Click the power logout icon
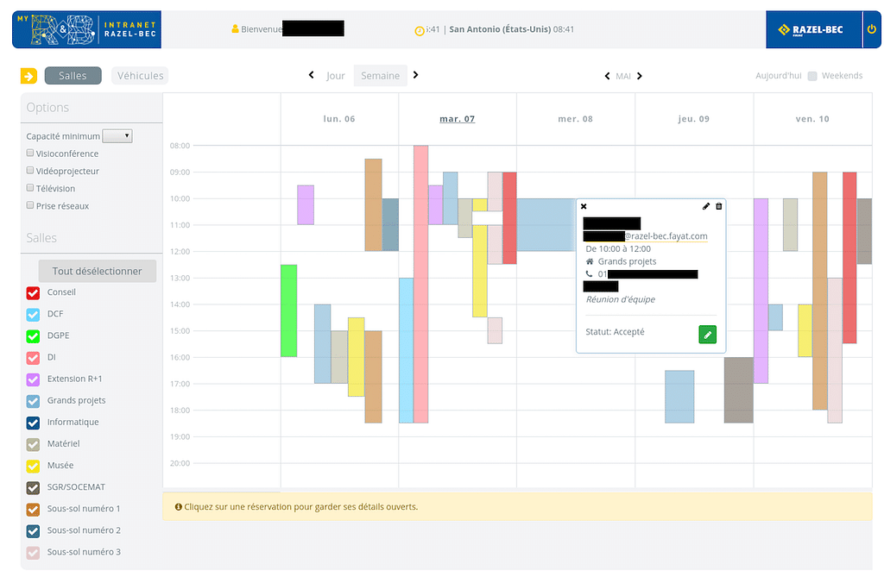Image resolution: width=884 pixels, height=583 pixels. click(871, 29)
